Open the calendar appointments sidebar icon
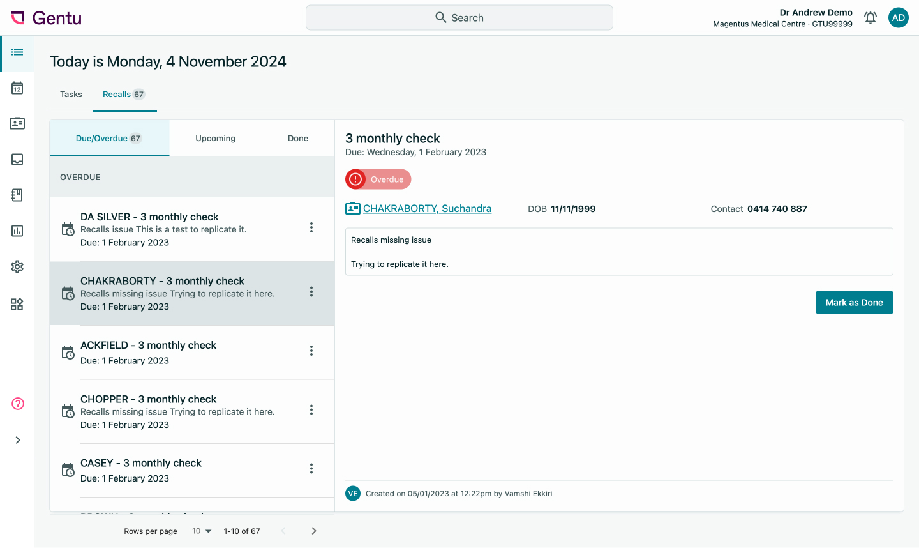 tap(17, 88)
